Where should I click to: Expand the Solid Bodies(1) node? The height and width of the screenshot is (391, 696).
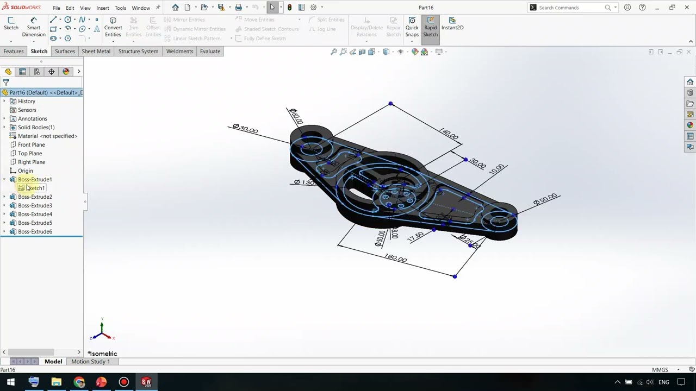4,127
